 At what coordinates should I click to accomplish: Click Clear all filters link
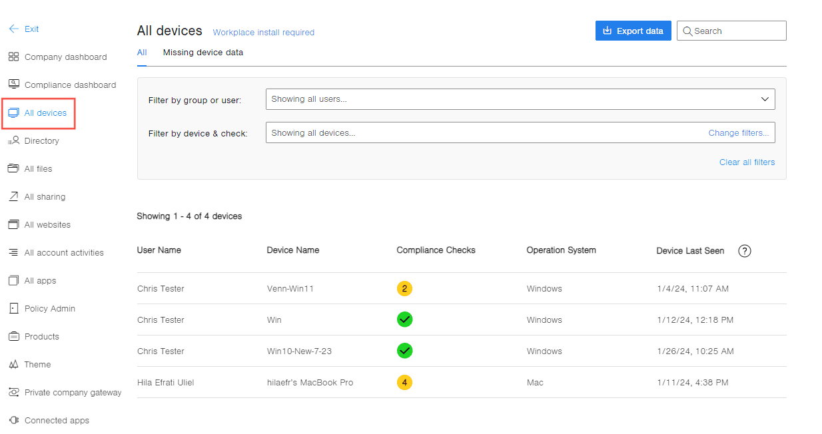point(747,162)
